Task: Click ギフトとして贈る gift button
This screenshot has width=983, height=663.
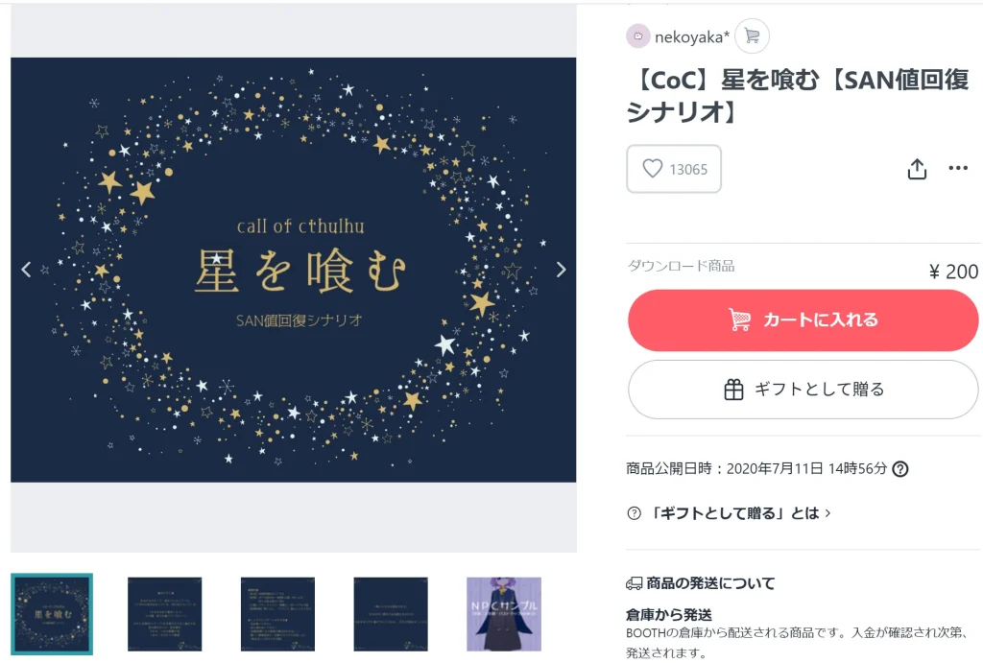Action: click(x=803, y=390)
